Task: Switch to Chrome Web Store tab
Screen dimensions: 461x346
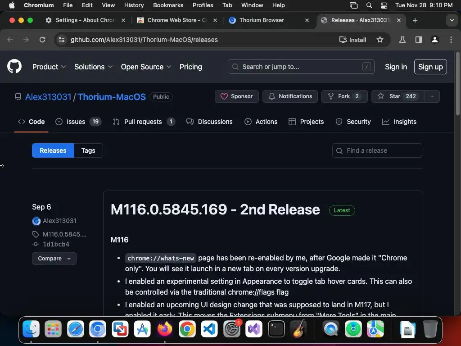Action: coord(177,20)
